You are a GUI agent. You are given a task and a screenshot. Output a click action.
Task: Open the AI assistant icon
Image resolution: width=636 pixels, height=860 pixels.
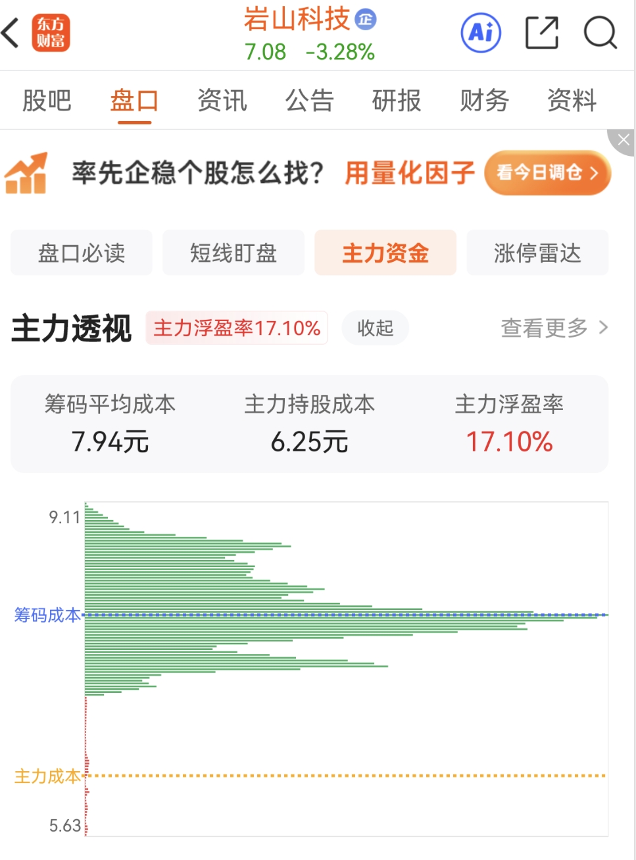(x=481, y=33)
